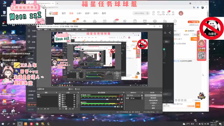
Task: Click orange PC客户端 button on Douyu
Action: click(194, 22)
